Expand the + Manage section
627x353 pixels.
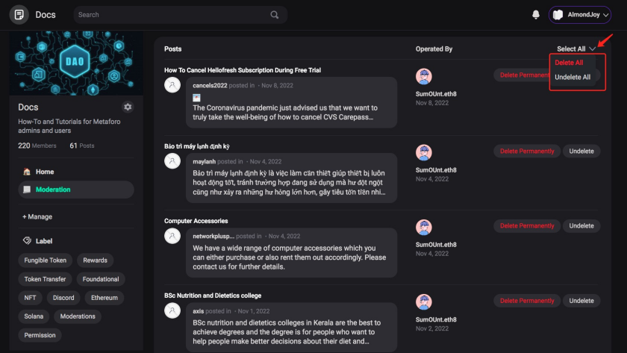click(37, 216)
